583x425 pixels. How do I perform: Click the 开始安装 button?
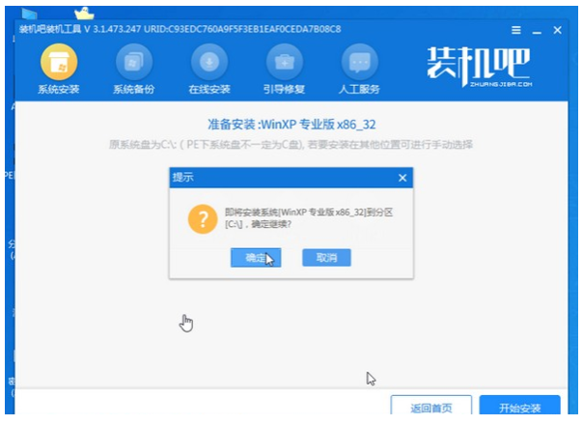(520, 406)
